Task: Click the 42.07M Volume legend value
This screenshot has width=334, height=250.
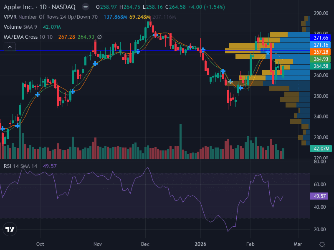Action: click(x=52, y=27)
